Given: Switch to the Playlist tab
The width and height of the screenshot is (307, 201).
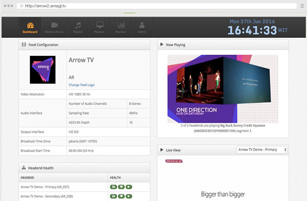Looking at the screenshot, I should pyautogui.click(x=78, y=28).
